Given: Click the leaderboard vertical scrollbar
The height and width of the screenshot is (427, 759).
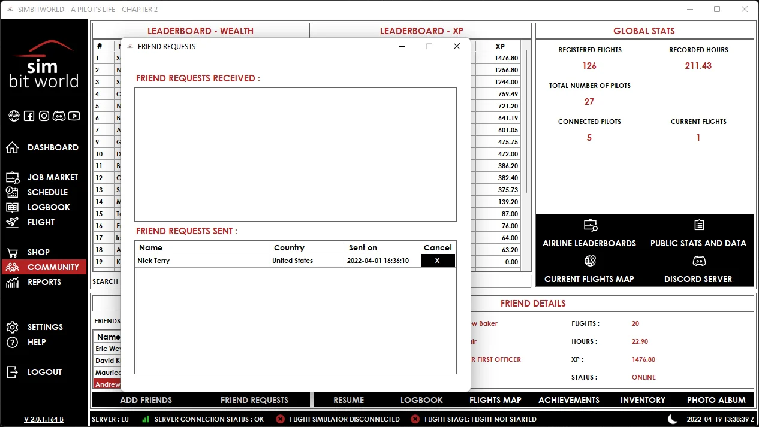Looking at the screenshot, I should [526, 120].
